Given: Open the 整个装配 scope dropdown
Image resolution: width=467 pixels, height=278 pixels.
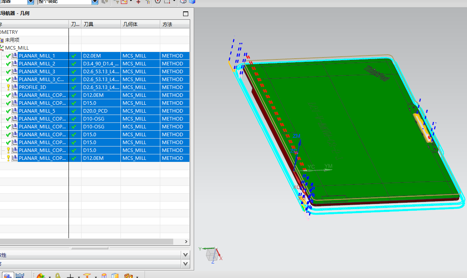Looking at the screenshot, I should [95, 2].
